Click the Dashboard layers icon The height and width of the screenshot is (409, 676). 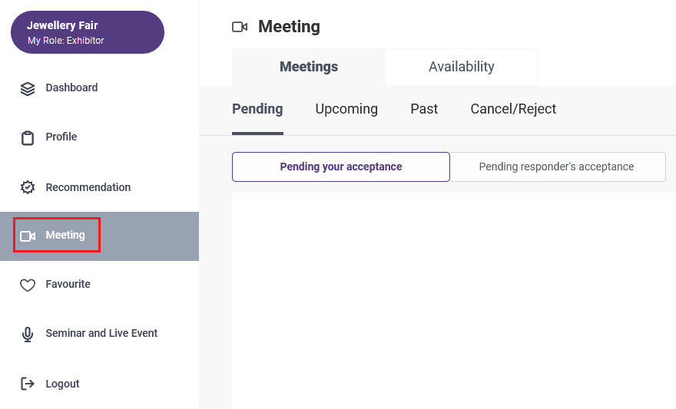point(28,89)
